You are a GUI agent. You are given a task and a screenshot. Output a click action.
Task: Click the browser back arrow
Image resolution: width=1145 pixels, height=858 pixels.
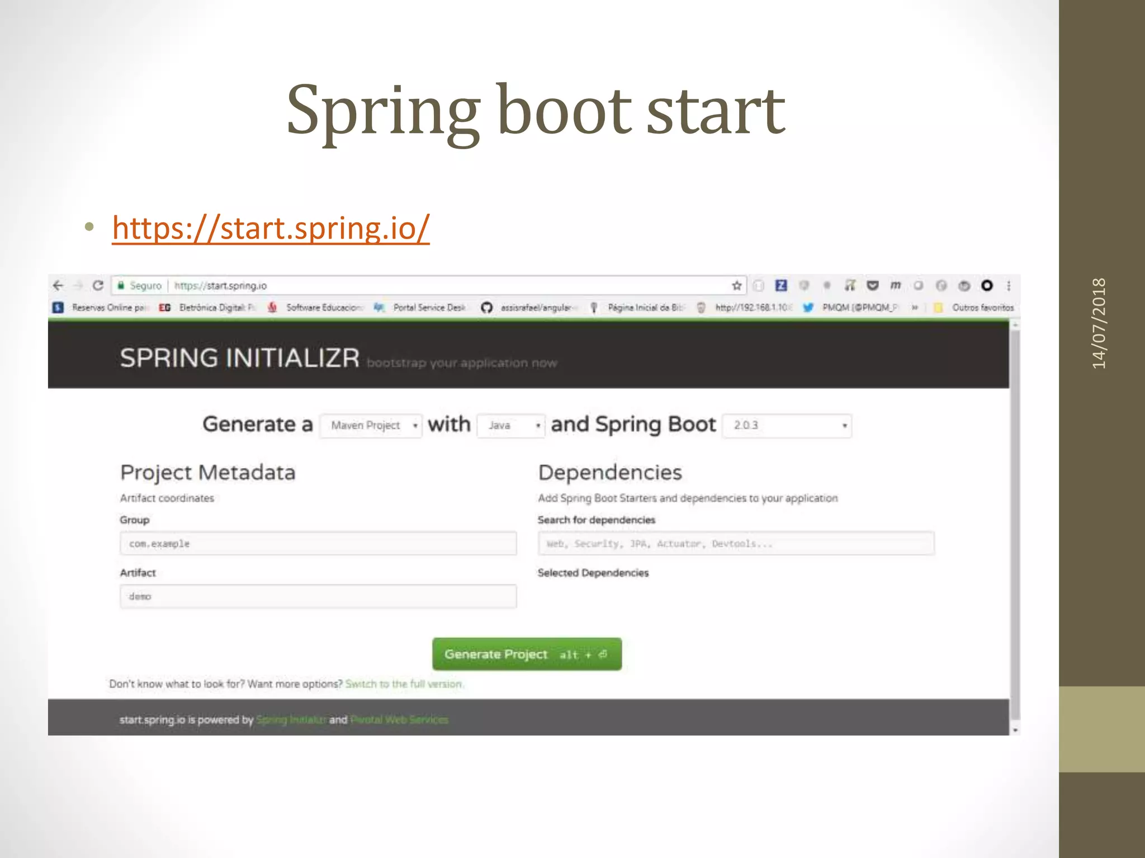[x=58, y=285]
